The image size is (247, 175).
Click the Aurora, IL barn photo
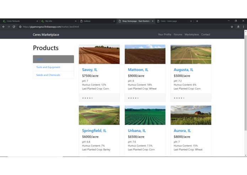(x=191, y=115)
